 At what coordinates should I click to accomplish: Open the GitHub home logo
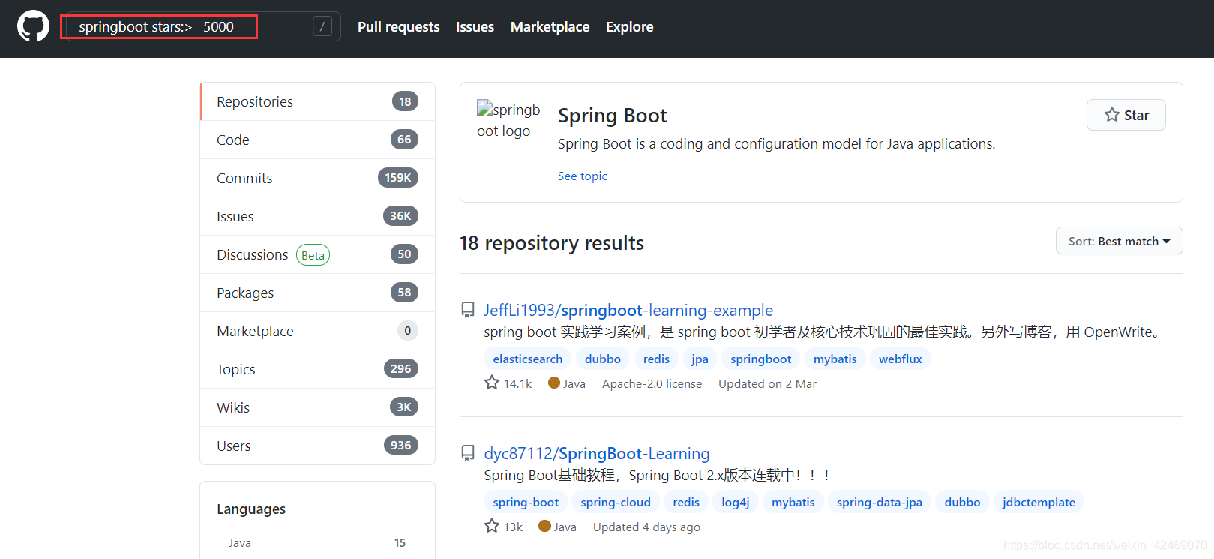33,26
